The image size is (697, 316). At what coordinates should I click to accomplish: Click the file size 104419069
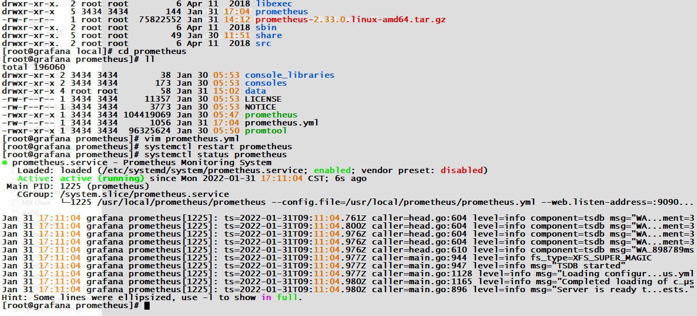pos(147,115)
